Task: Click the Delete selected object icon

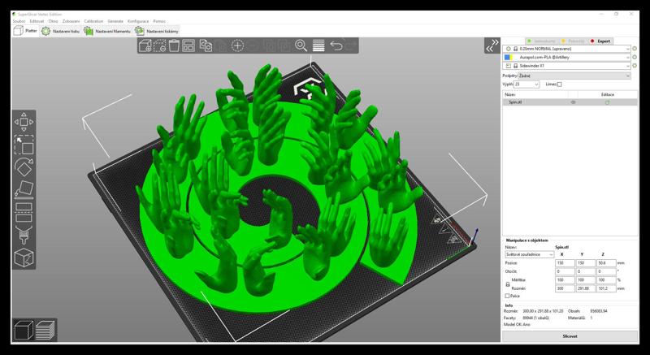Action: point(159,45)
